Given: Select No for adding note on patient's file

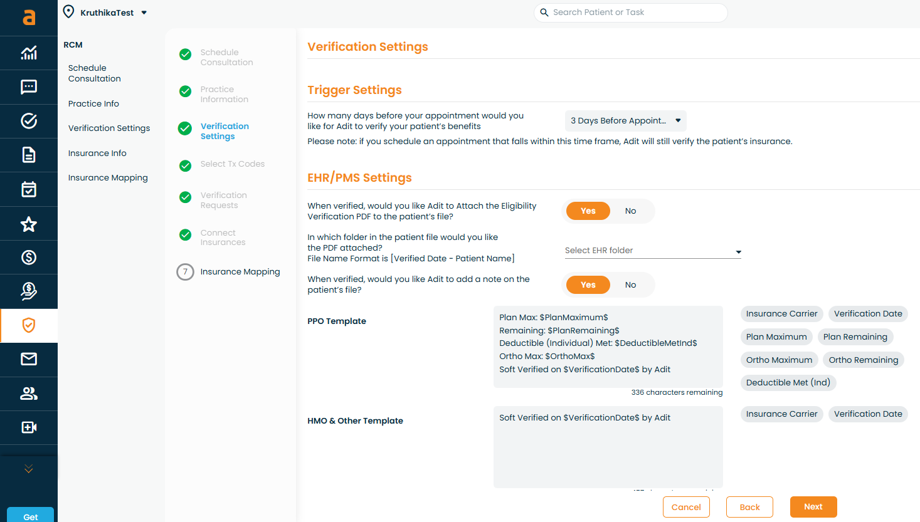Looking at the screenshot, I should tap(630, 285).
